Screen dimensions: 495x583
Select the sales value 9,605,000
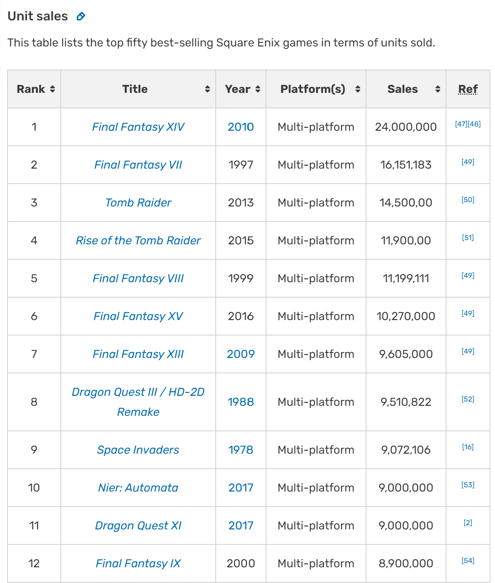click(x=406, y=354)
